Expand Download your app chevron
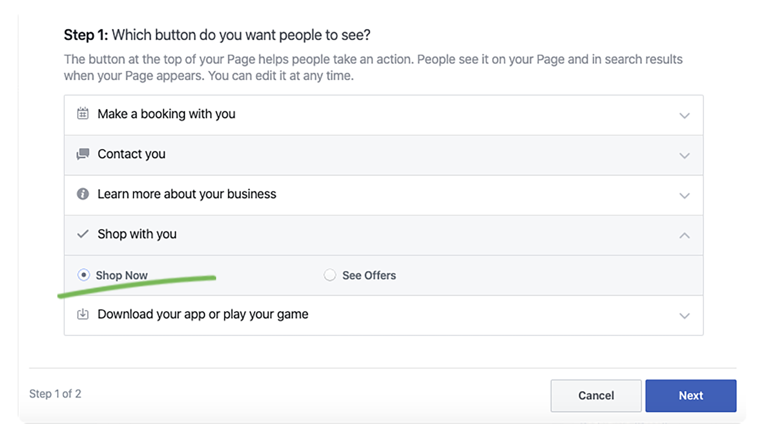 684,315
